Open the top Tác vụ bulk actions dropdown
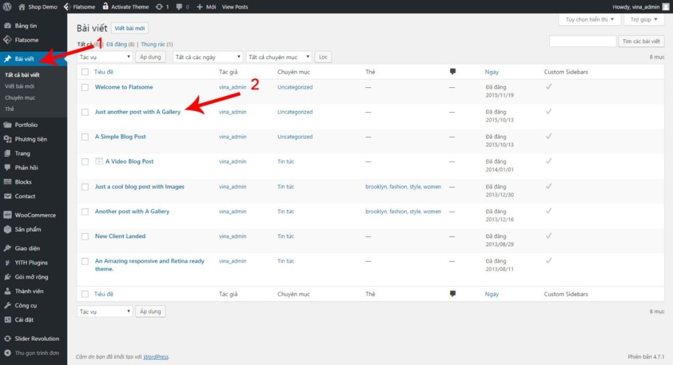Viewport: 673px width, 365px height. tap(105, 57)
